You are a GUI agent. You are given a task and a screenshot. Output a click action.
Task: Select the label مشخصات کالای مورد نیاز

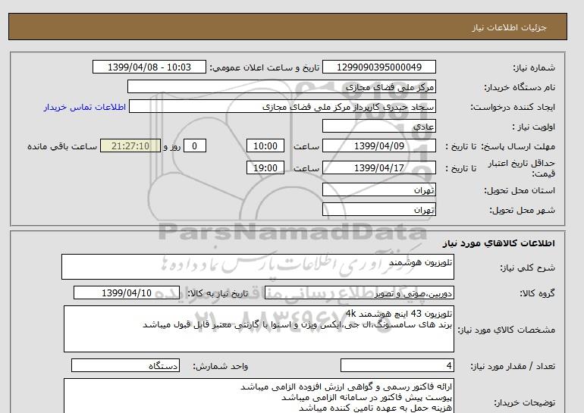click(x=506, y=330)
